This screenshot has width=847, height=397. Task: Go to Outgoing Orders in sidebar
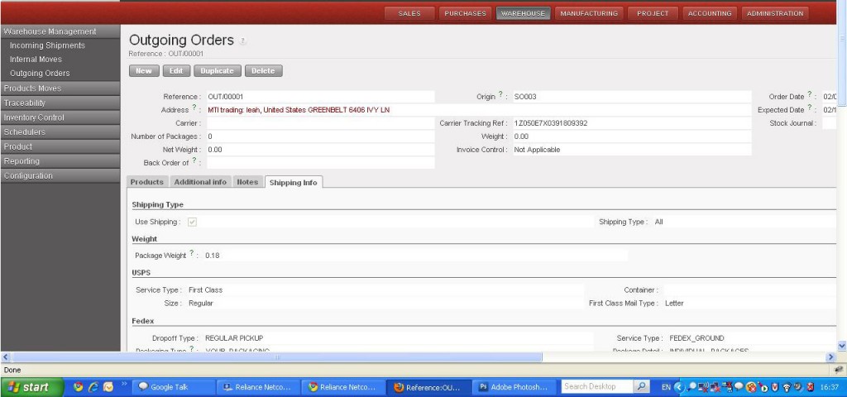[40, 74]
